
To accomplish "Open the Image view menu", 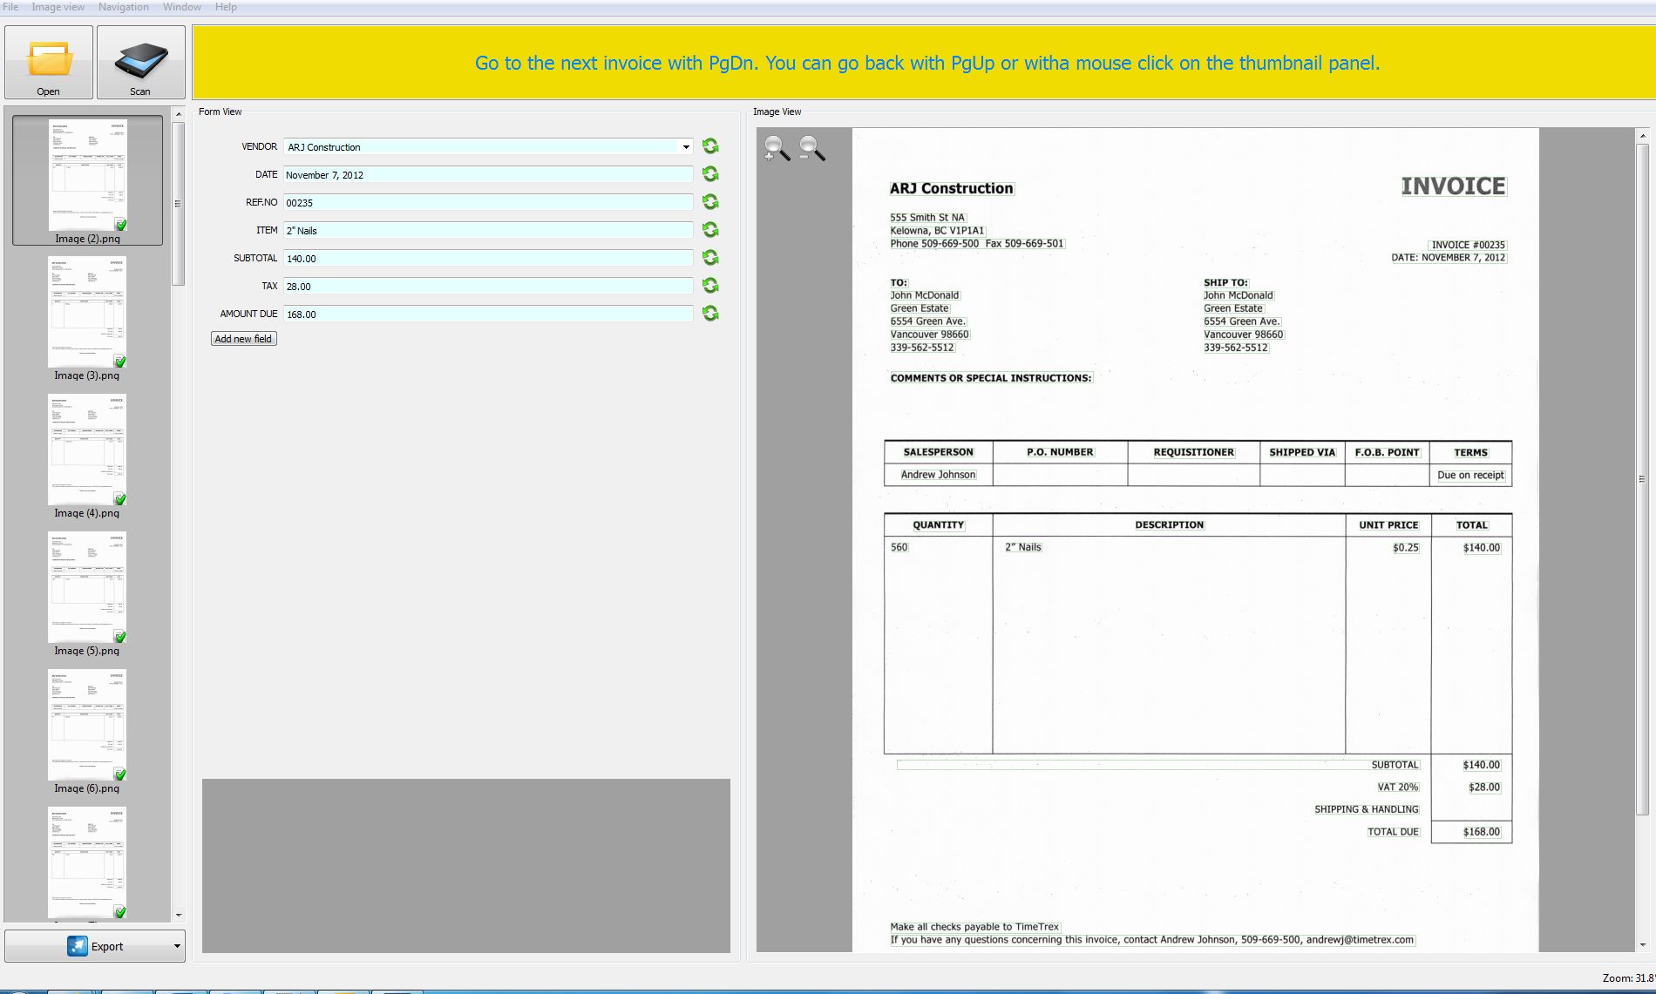I will coord(58,7).
